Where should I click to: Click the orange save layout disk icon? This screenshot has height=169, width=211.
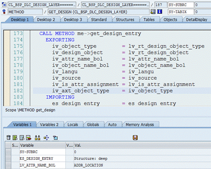135,138
